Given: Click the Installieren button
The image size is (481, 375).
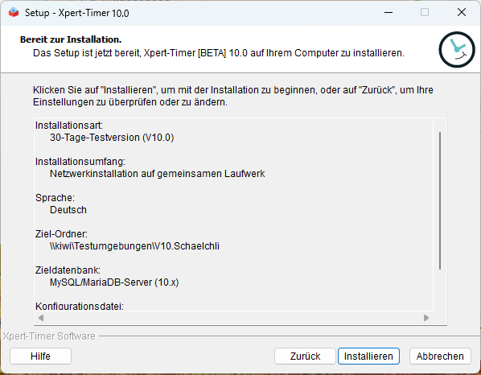Looking at the screenshot, I should coord(368,356).
